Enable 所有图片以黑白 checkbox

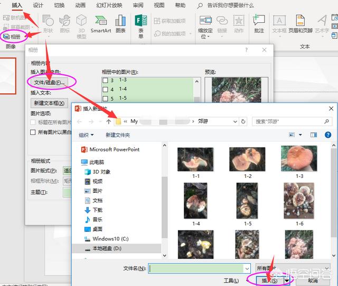pyautogui.click(x=33, y=132)
